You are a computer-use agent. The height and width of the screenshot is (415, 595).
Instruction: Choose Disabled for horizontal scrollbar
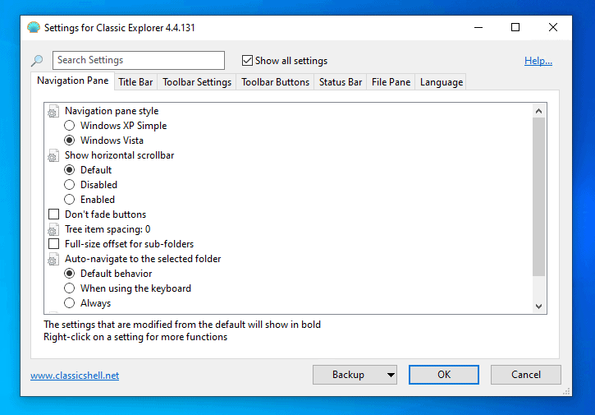70,185
